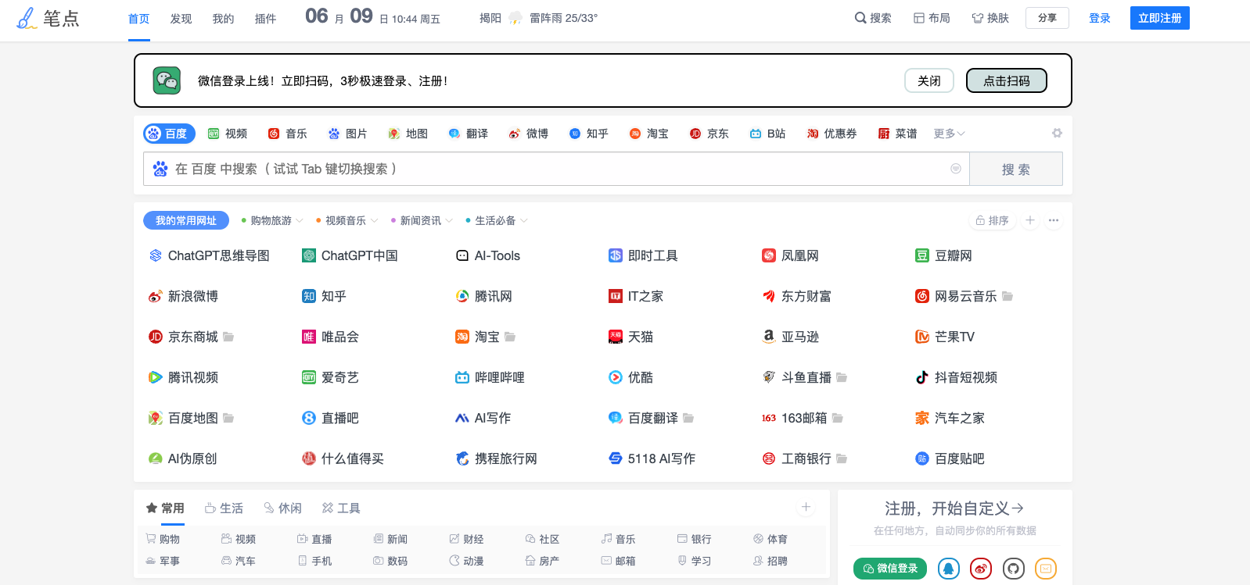Select the 京东 search engine
1250x585 pixels.
(709, 134)
